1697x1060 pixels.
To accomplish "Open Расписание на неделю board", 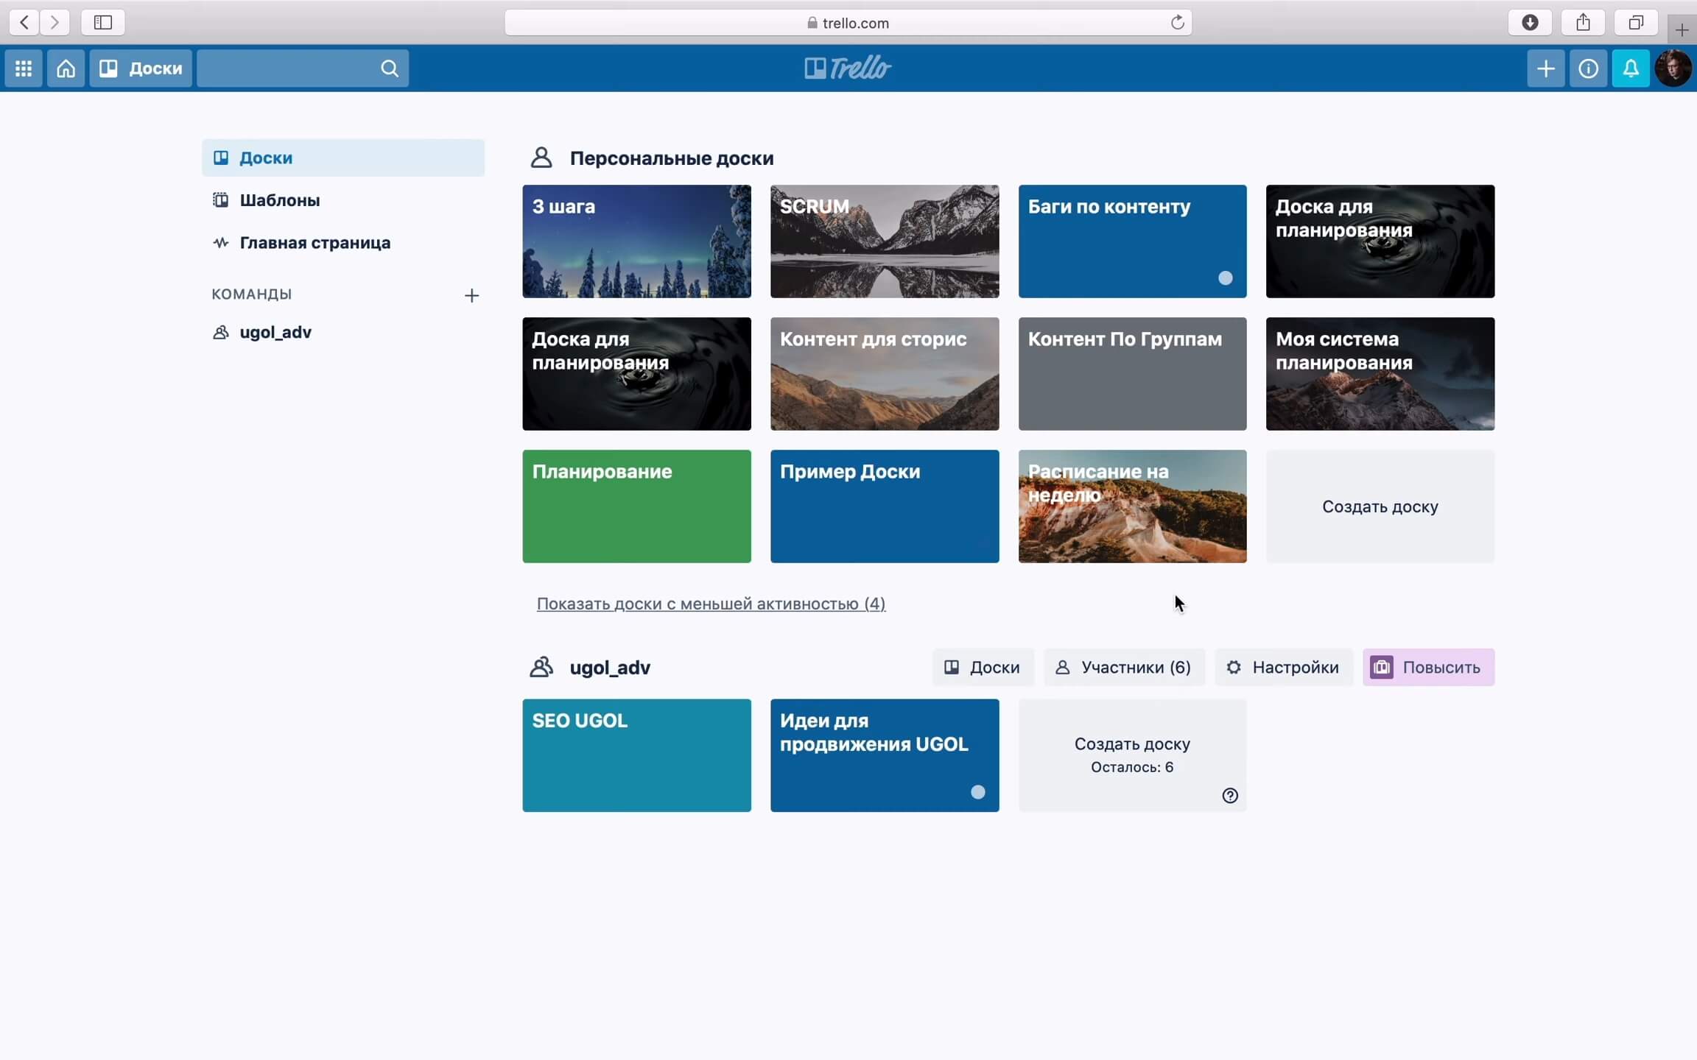I will point(1132,506).
